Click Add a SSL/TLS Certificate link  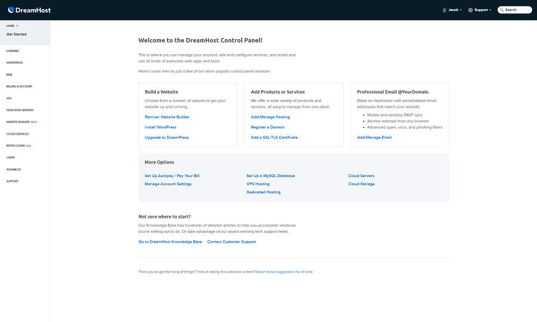pos(274,137)
